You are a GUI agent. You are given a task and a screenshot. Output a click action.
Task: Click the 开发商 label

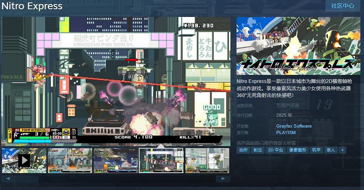point(243,126)
